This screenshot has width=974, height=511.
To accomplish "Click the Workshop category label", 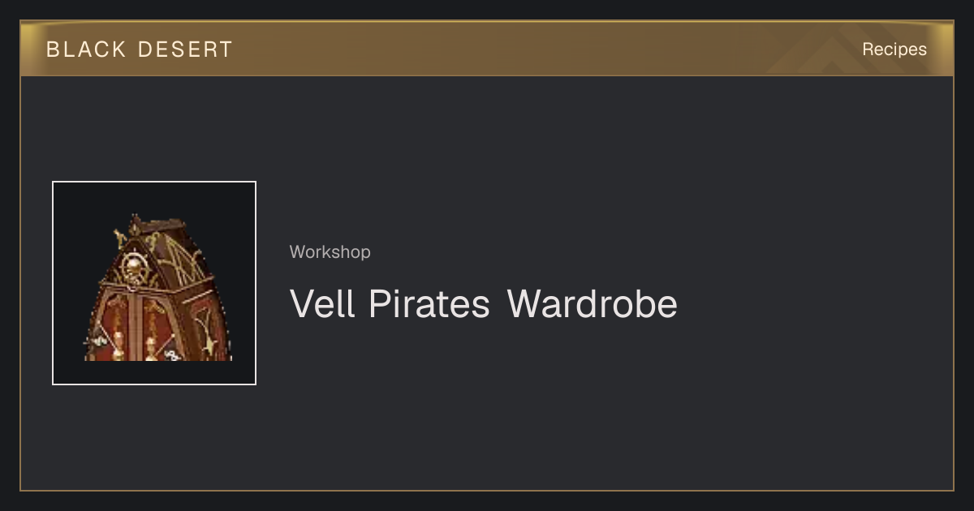I will point(330,252).
